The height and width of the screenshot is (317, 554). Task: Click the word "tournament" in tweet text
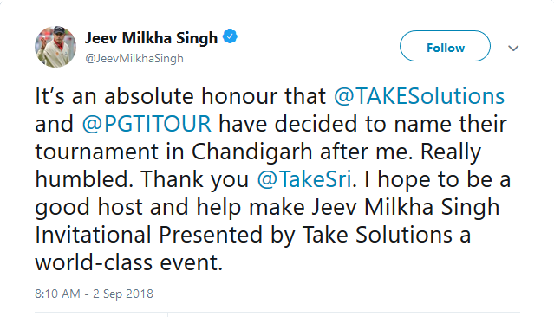(96, 152)
